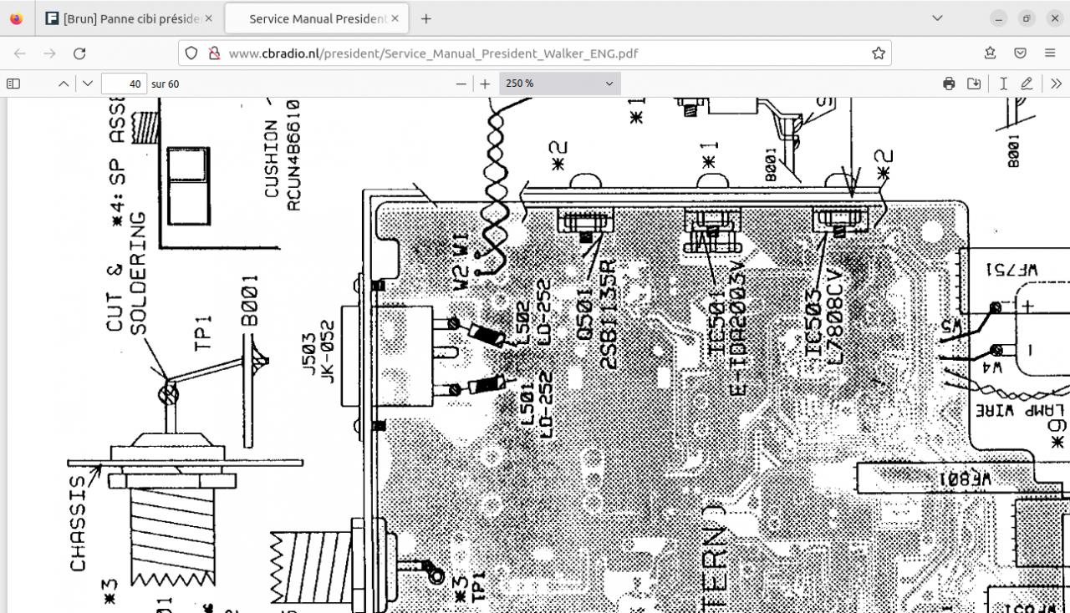The height and width of the screenshot is (613, 1070).
Task: Focus the cbradio.nl address bar
Action: (x=535, y=53)
